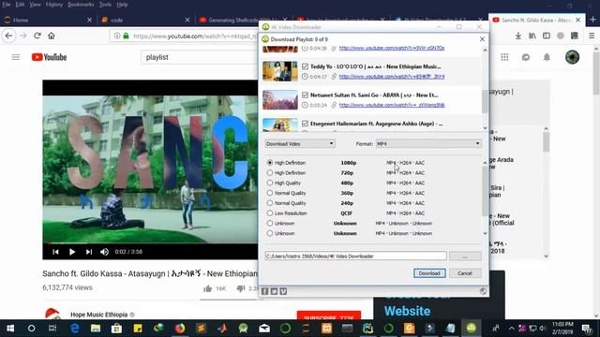Viewport: 600px width, 337px height.
Task: Open the Bookmarks menu in Firefox
Action: (81, 5)
